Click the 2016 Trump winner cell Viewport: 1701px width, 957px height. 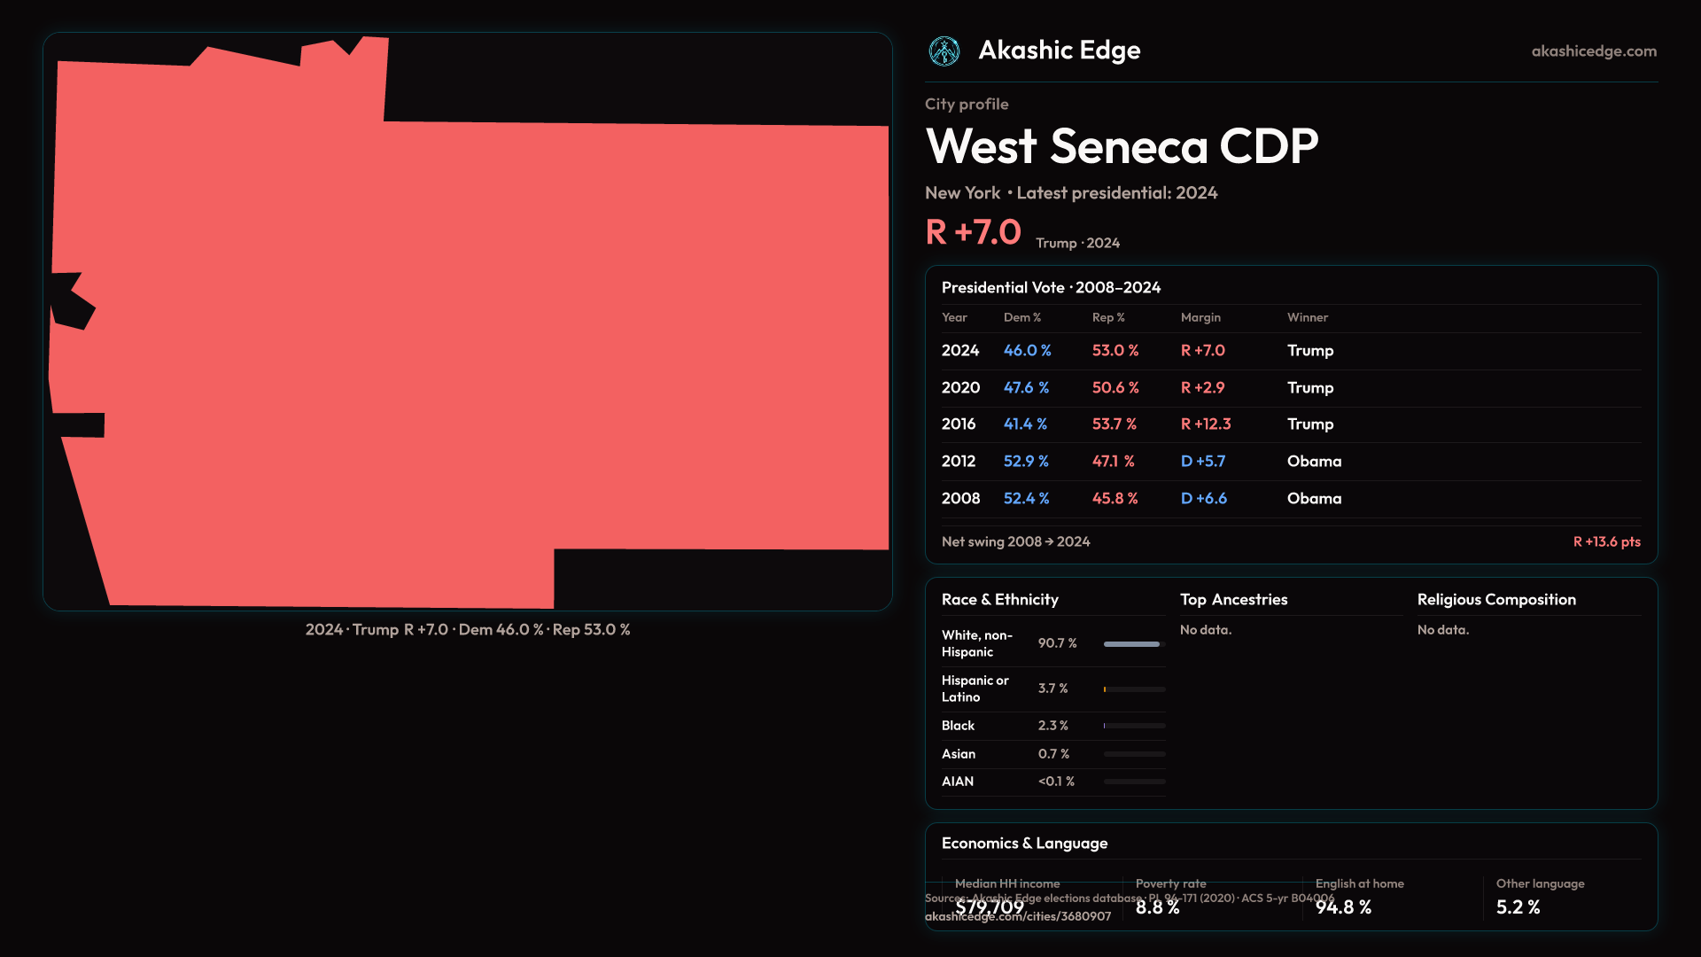tap(1309, 424)
